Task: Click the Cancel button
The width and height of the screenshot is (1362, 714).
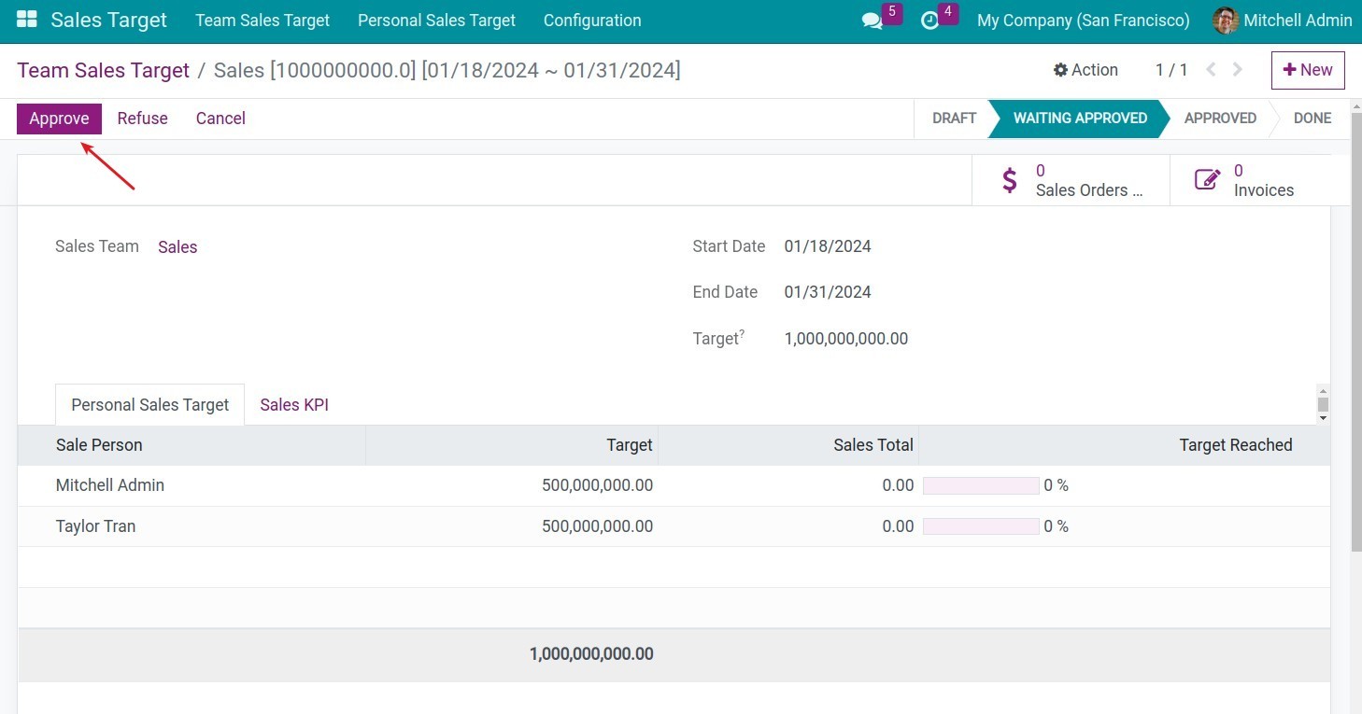Action: pos(220,119)
